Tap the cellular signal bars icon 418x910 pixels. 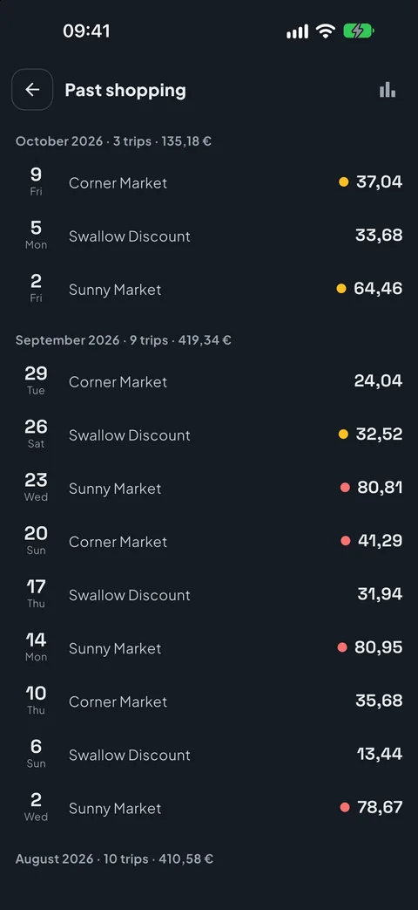tap(298, 31)
